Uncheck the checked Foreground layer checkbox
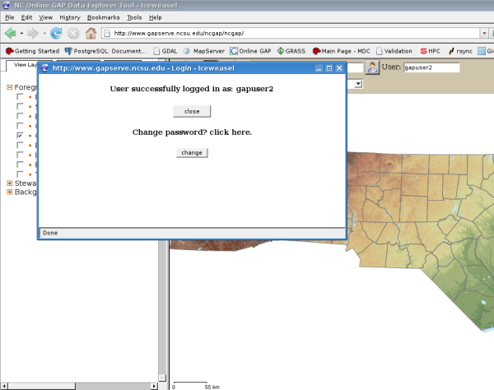The width and height of the screenshot is (494, 390). pos(20,136)
